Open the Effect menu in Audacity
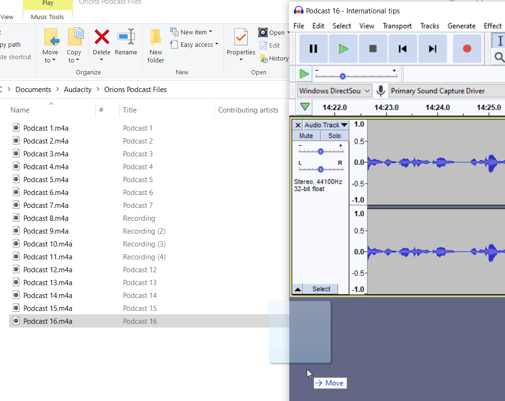 point(493,26)
